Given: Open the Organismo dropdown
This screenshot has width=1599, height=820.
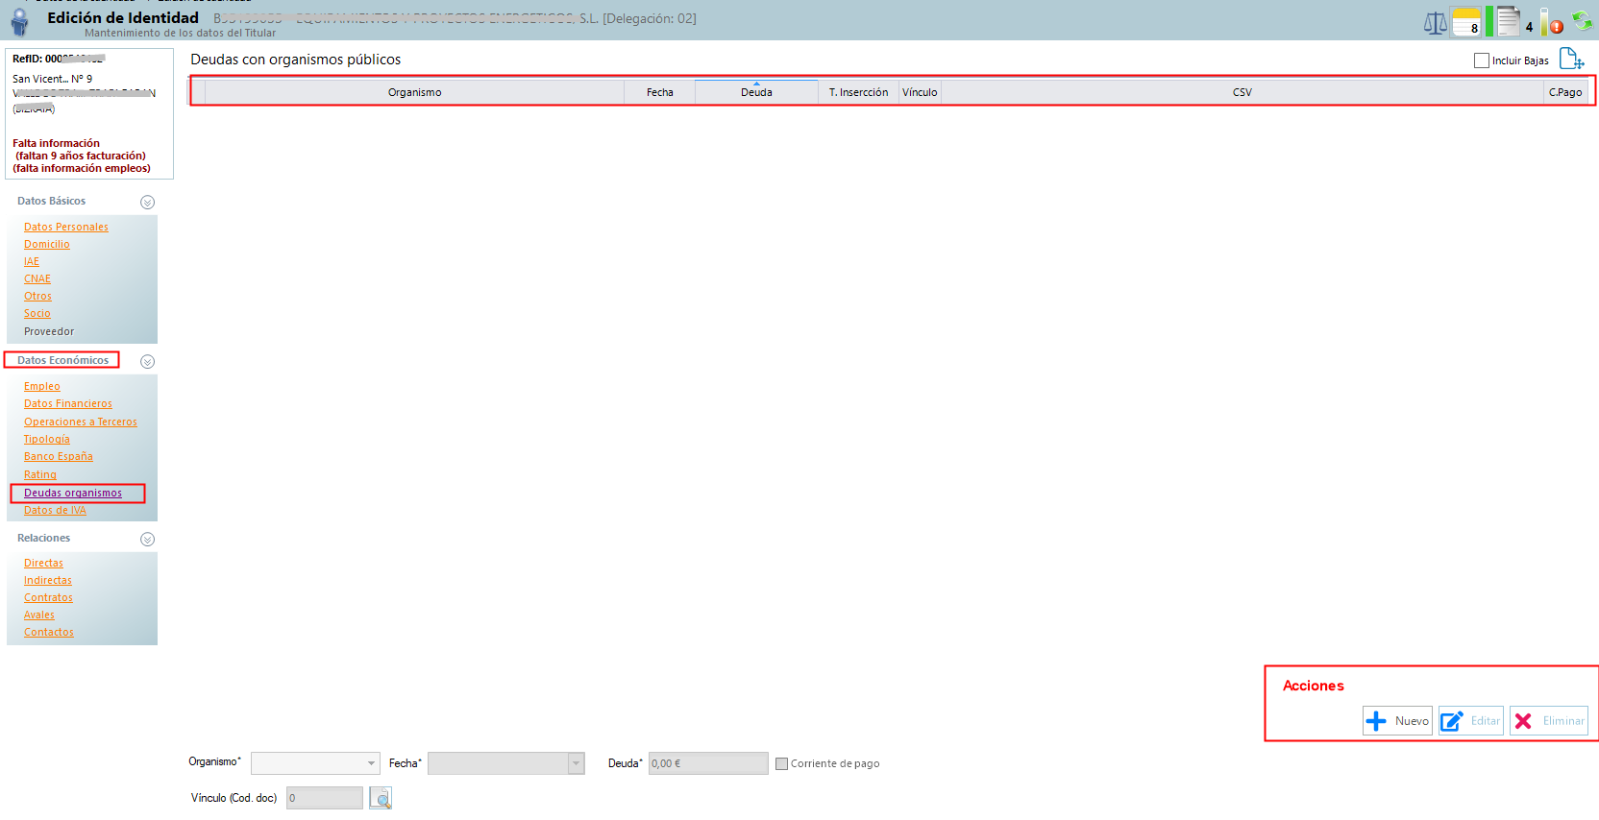Looking at the screenshot, I should [x=371, y=763].
